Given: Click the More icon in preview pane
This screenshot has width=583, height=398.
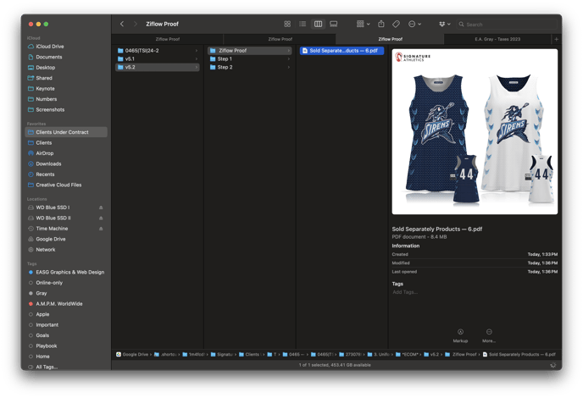Looking at the screenshot, I should coord(489,332).
